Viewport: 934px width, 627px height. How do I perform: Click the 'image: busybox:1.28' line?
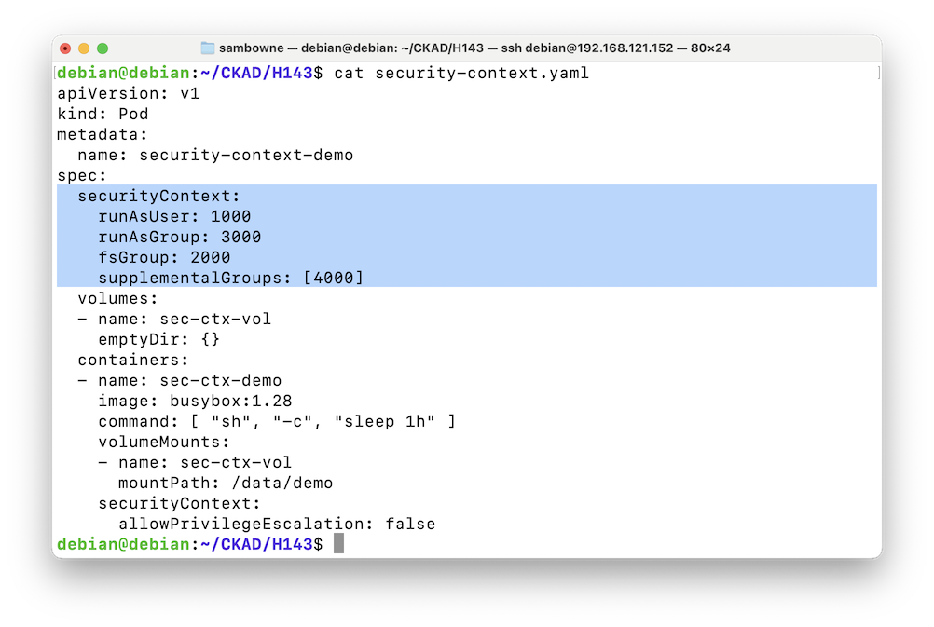(x=195, y=401)
